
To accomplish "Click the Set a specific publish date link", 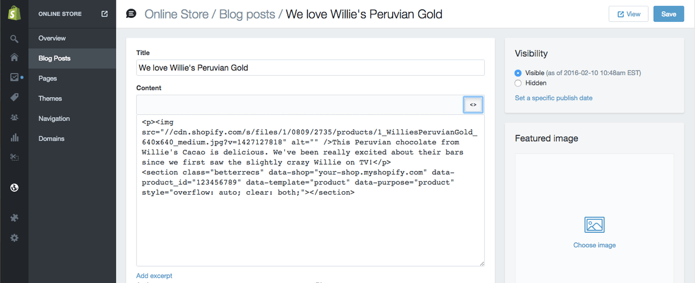I will pyautogui.click(x=554, y=98).
